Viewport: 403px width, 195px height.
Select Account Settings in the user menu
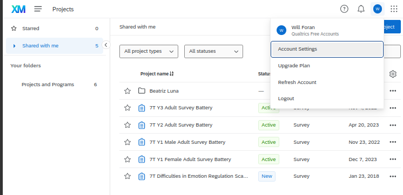(x=327, y=49)
